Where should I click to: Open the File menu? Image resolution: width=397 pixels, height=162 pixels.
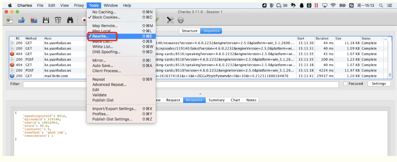40,5
